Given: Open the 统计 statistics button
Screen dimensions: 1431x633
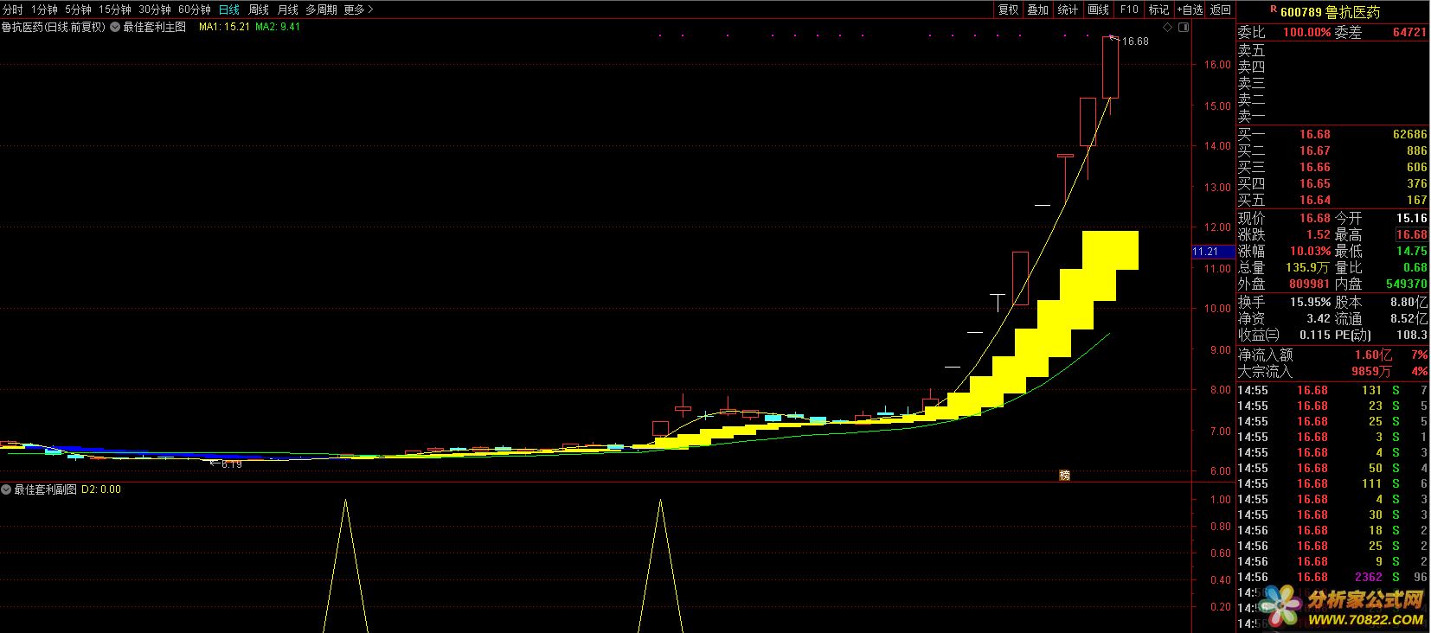Looking at the screenshot, I should point(1068,10).
